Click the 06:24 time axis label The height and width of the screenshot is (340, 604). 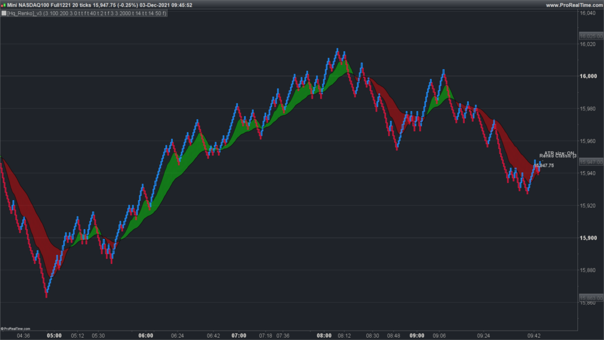pos(177,336)
